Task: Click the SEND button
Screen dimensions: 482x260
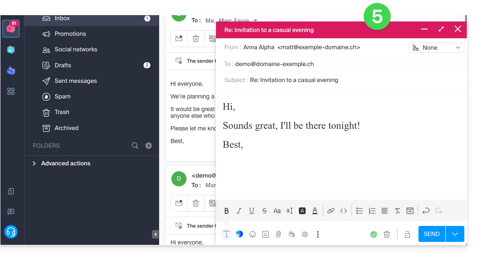Action: coord(431,234)
